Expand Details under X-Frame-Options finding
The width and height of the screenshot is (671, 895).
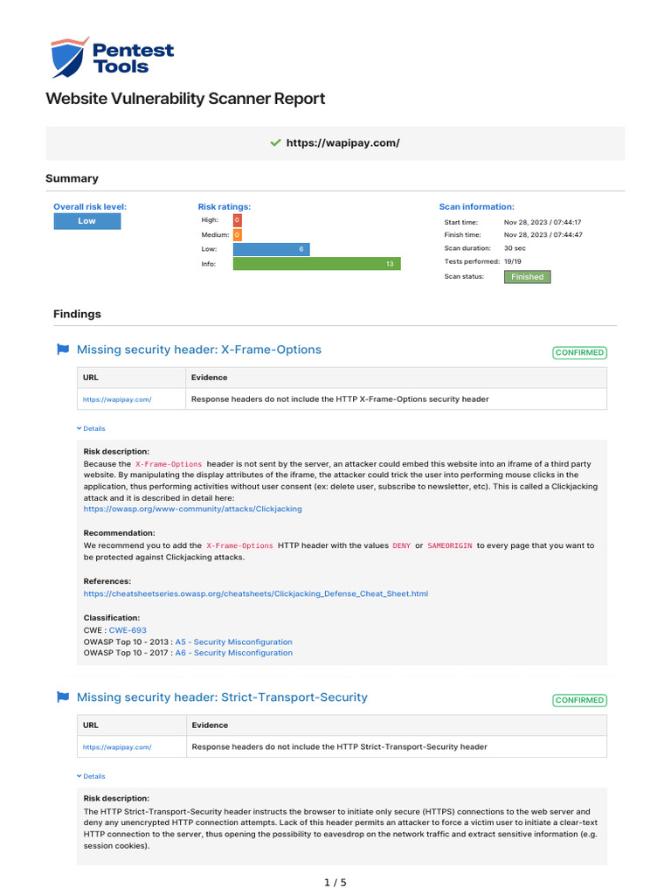coord(91,429)
